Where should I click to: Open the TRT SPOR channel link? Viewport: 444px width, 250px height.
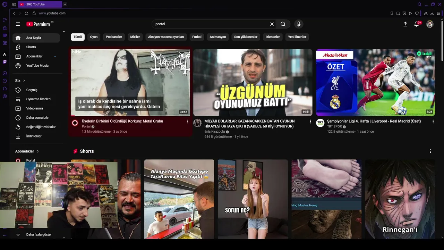pos(334,126)
